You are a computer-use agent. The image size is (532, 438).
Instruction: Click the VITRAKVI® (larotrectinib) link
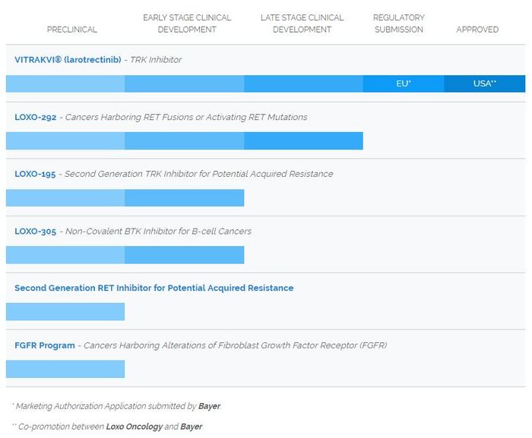68,60
